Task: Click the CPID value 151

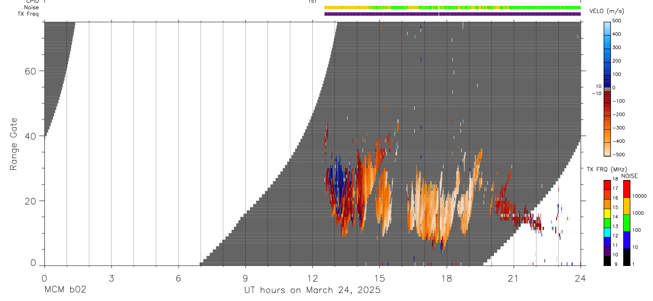Action: click(x=312, y=2)
